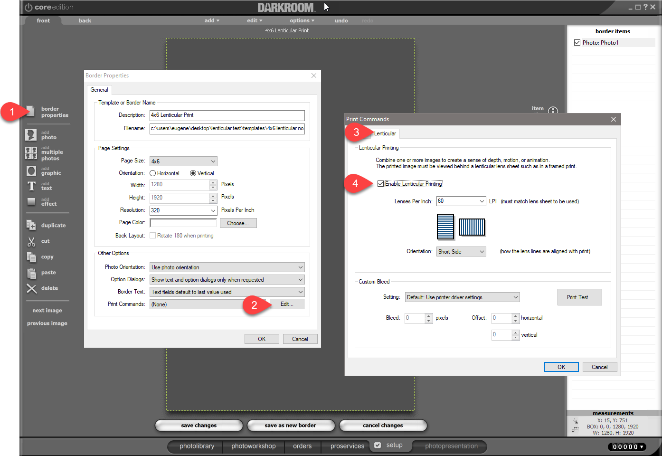The width and height of the screenshot is (662, 456).
Task: Click the duplicate icon in sidebar
Action: coord(31,225)
